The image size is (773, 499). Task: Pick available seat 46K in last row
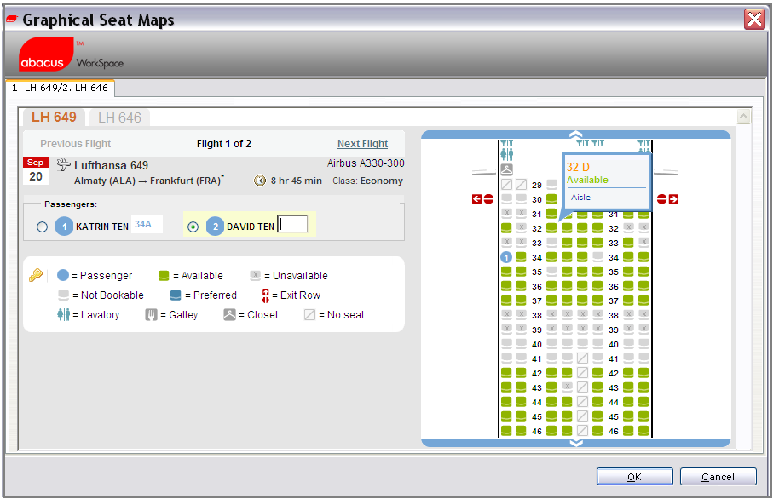click(x=643, y=431)
